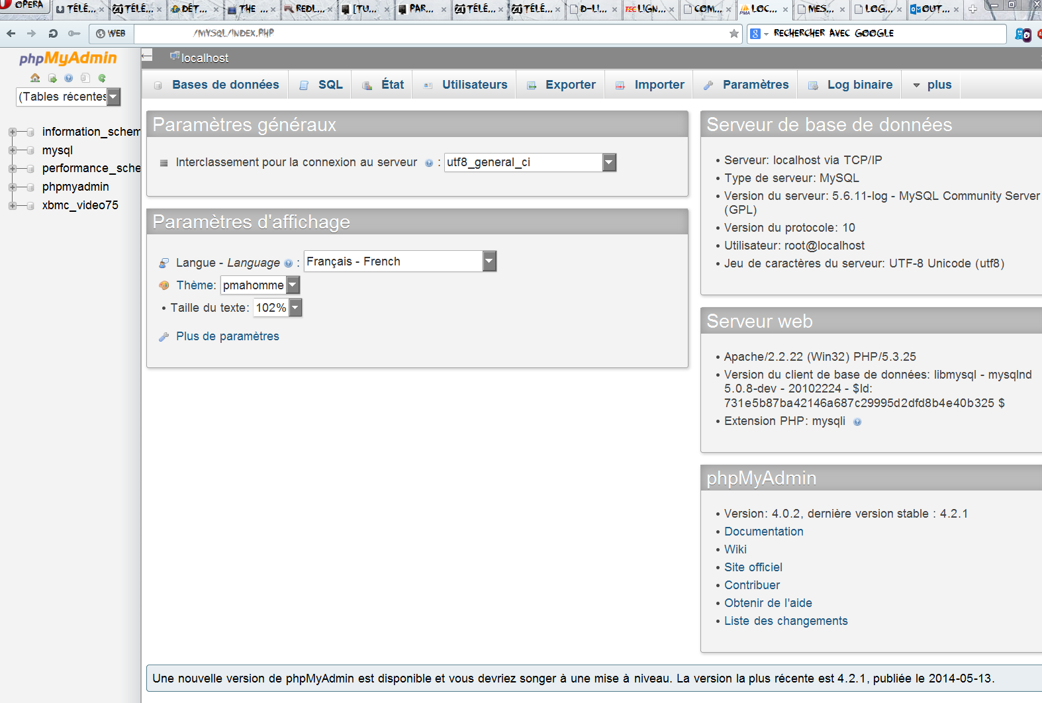The width and height of the screenshot is (1042, 703).
Task: Click help icon next to Interclassement
Action: click(429, 163)
